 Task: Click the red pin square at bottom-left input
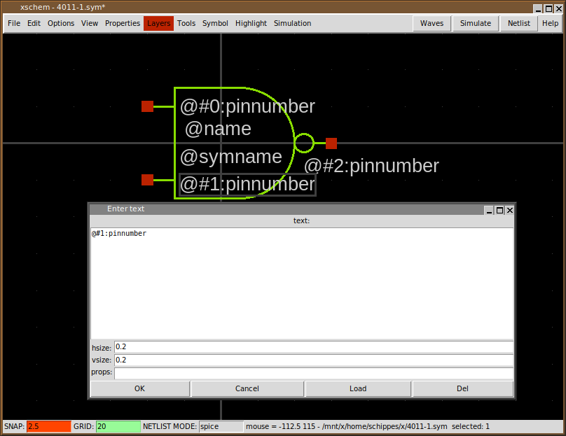[x=147, y=180]
